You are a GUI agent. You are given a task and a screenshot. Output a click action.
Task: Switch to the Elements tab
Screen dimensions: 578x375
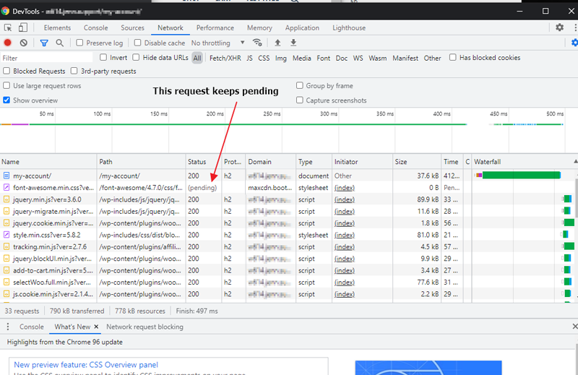[57, 27]
